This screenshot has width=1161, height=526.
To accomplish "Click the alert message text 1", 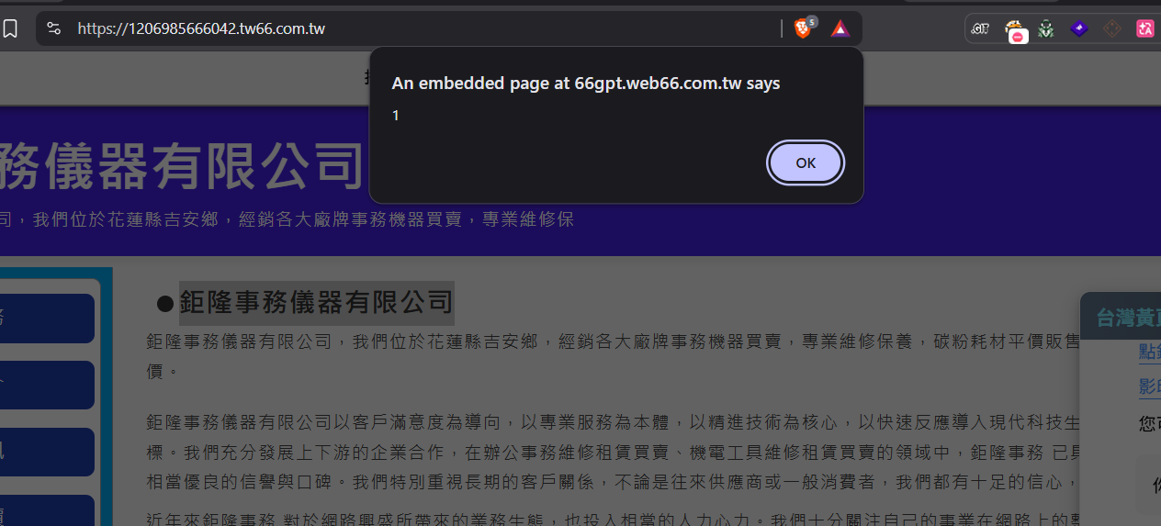I will point(396,116).
